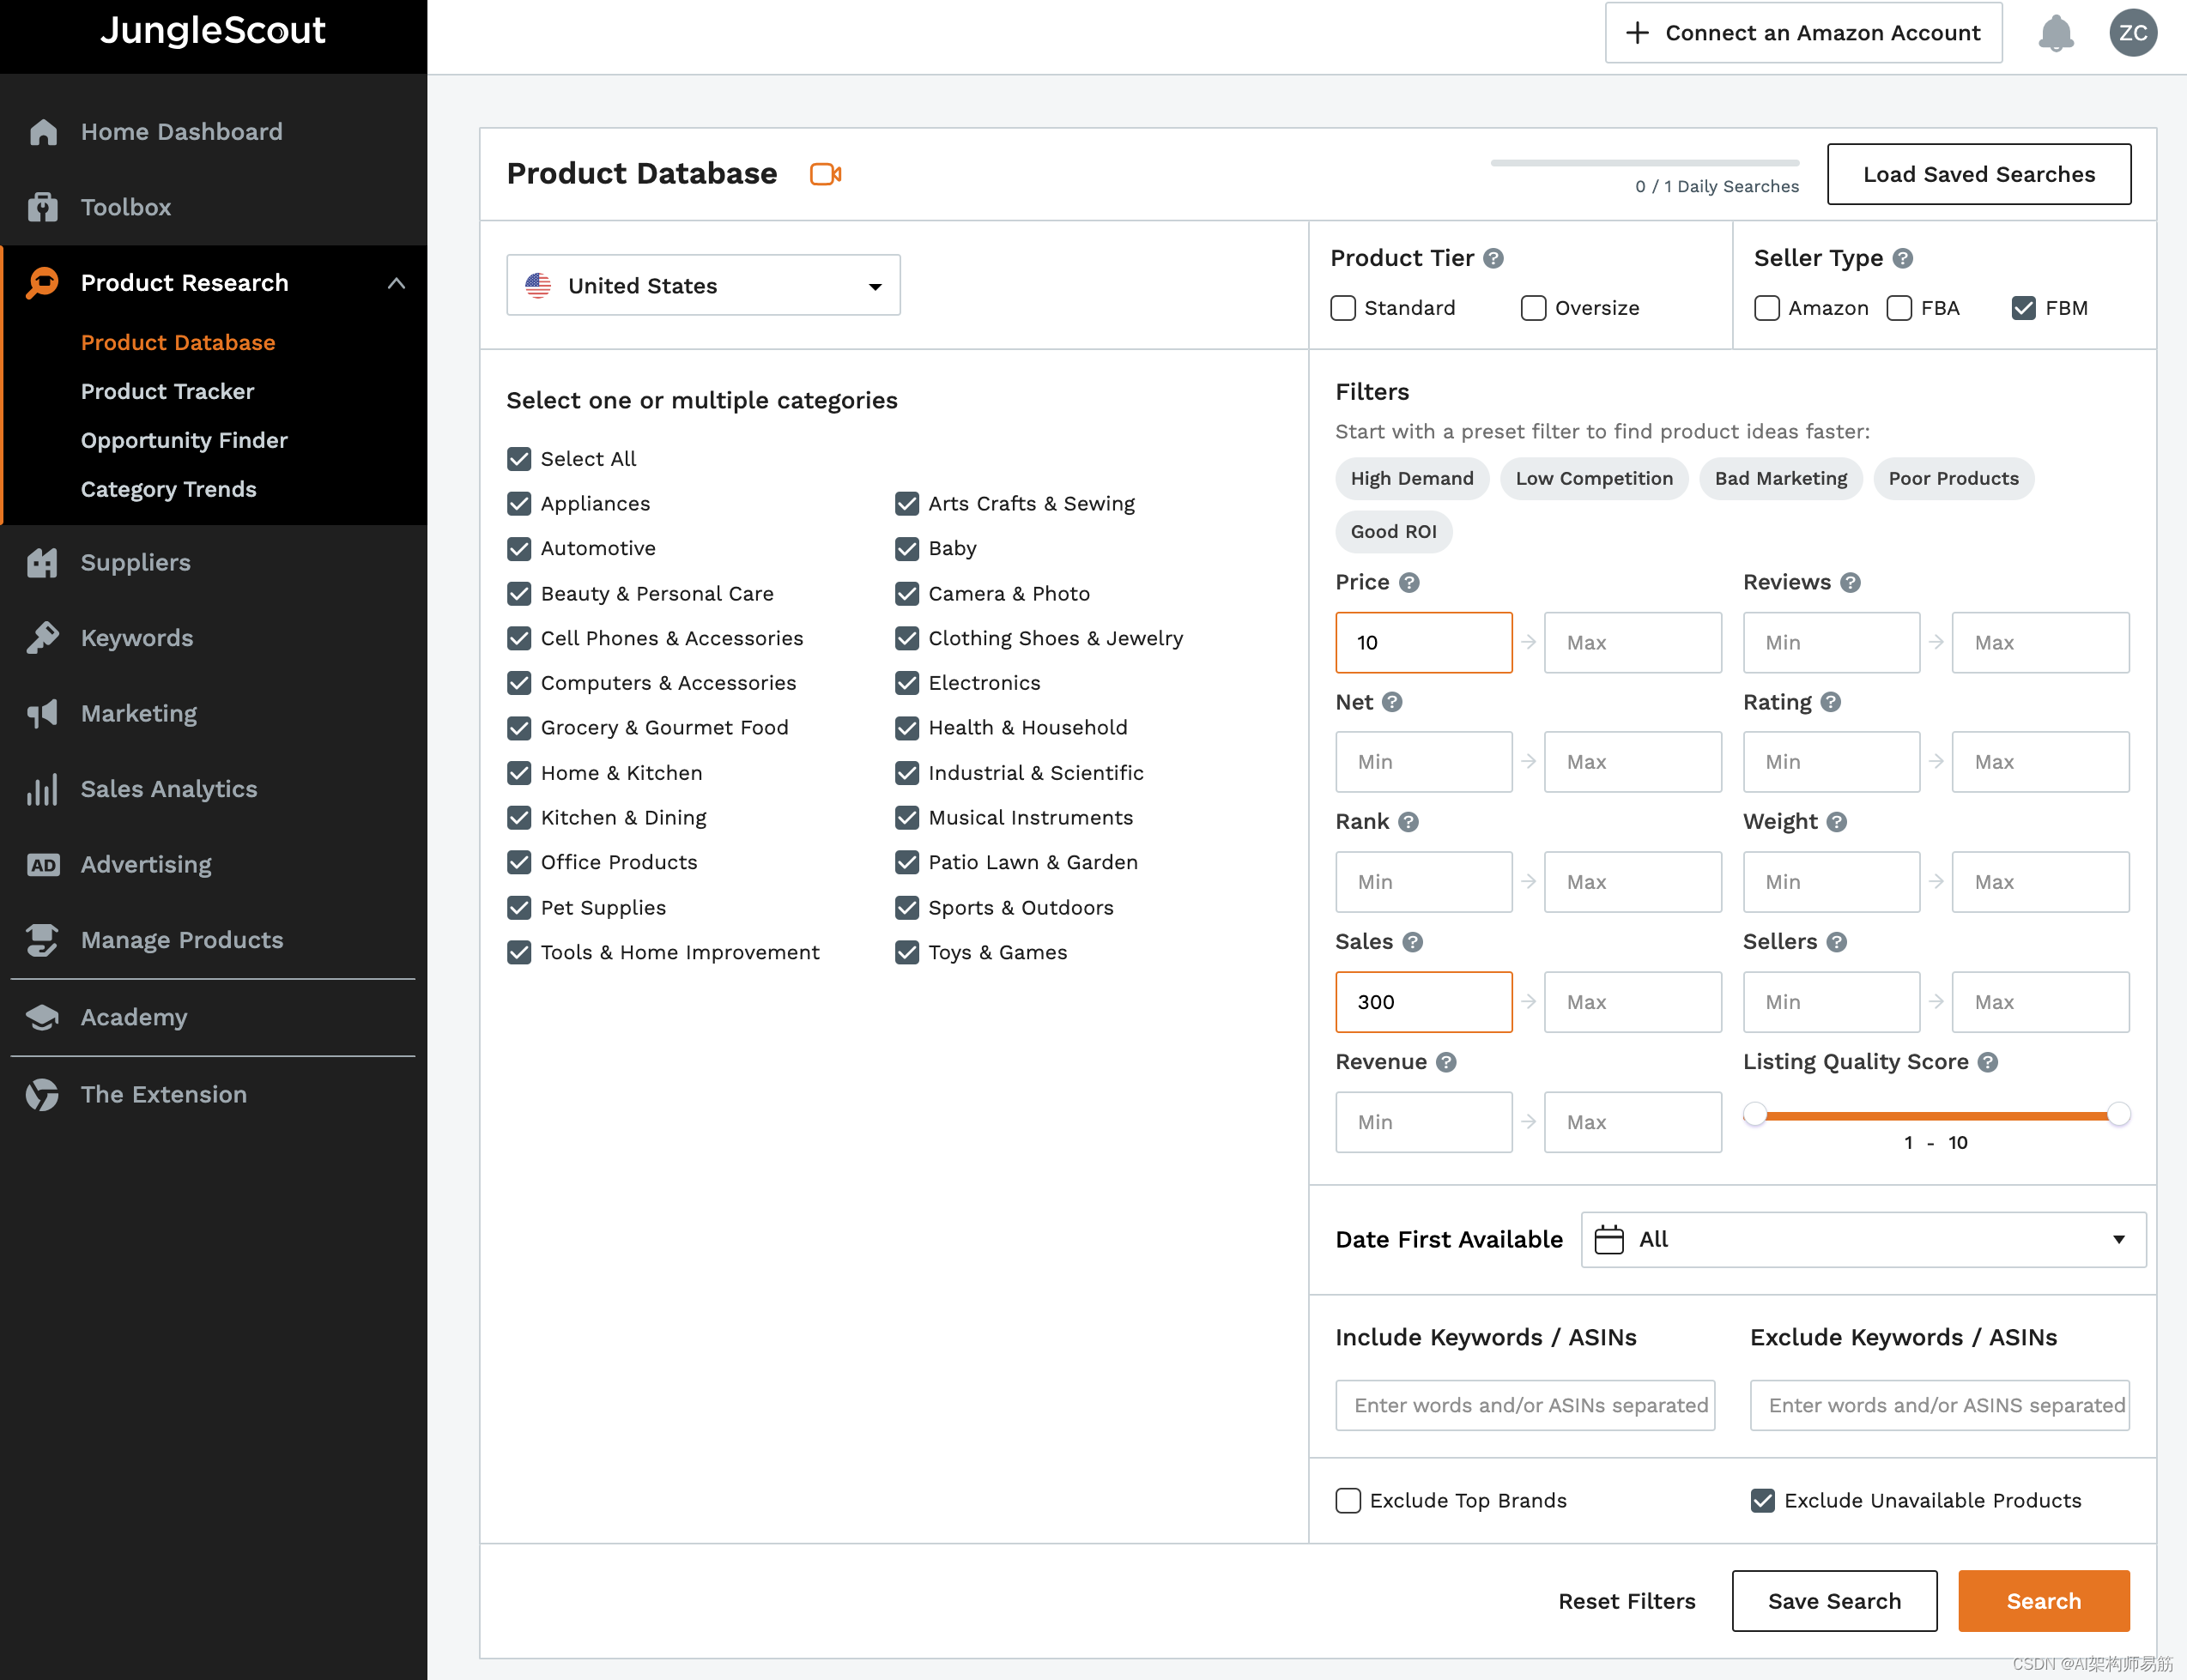2187x1680 pixels.
Task: Click the Rating help question mark
Action: click(x=1830, y=702)
